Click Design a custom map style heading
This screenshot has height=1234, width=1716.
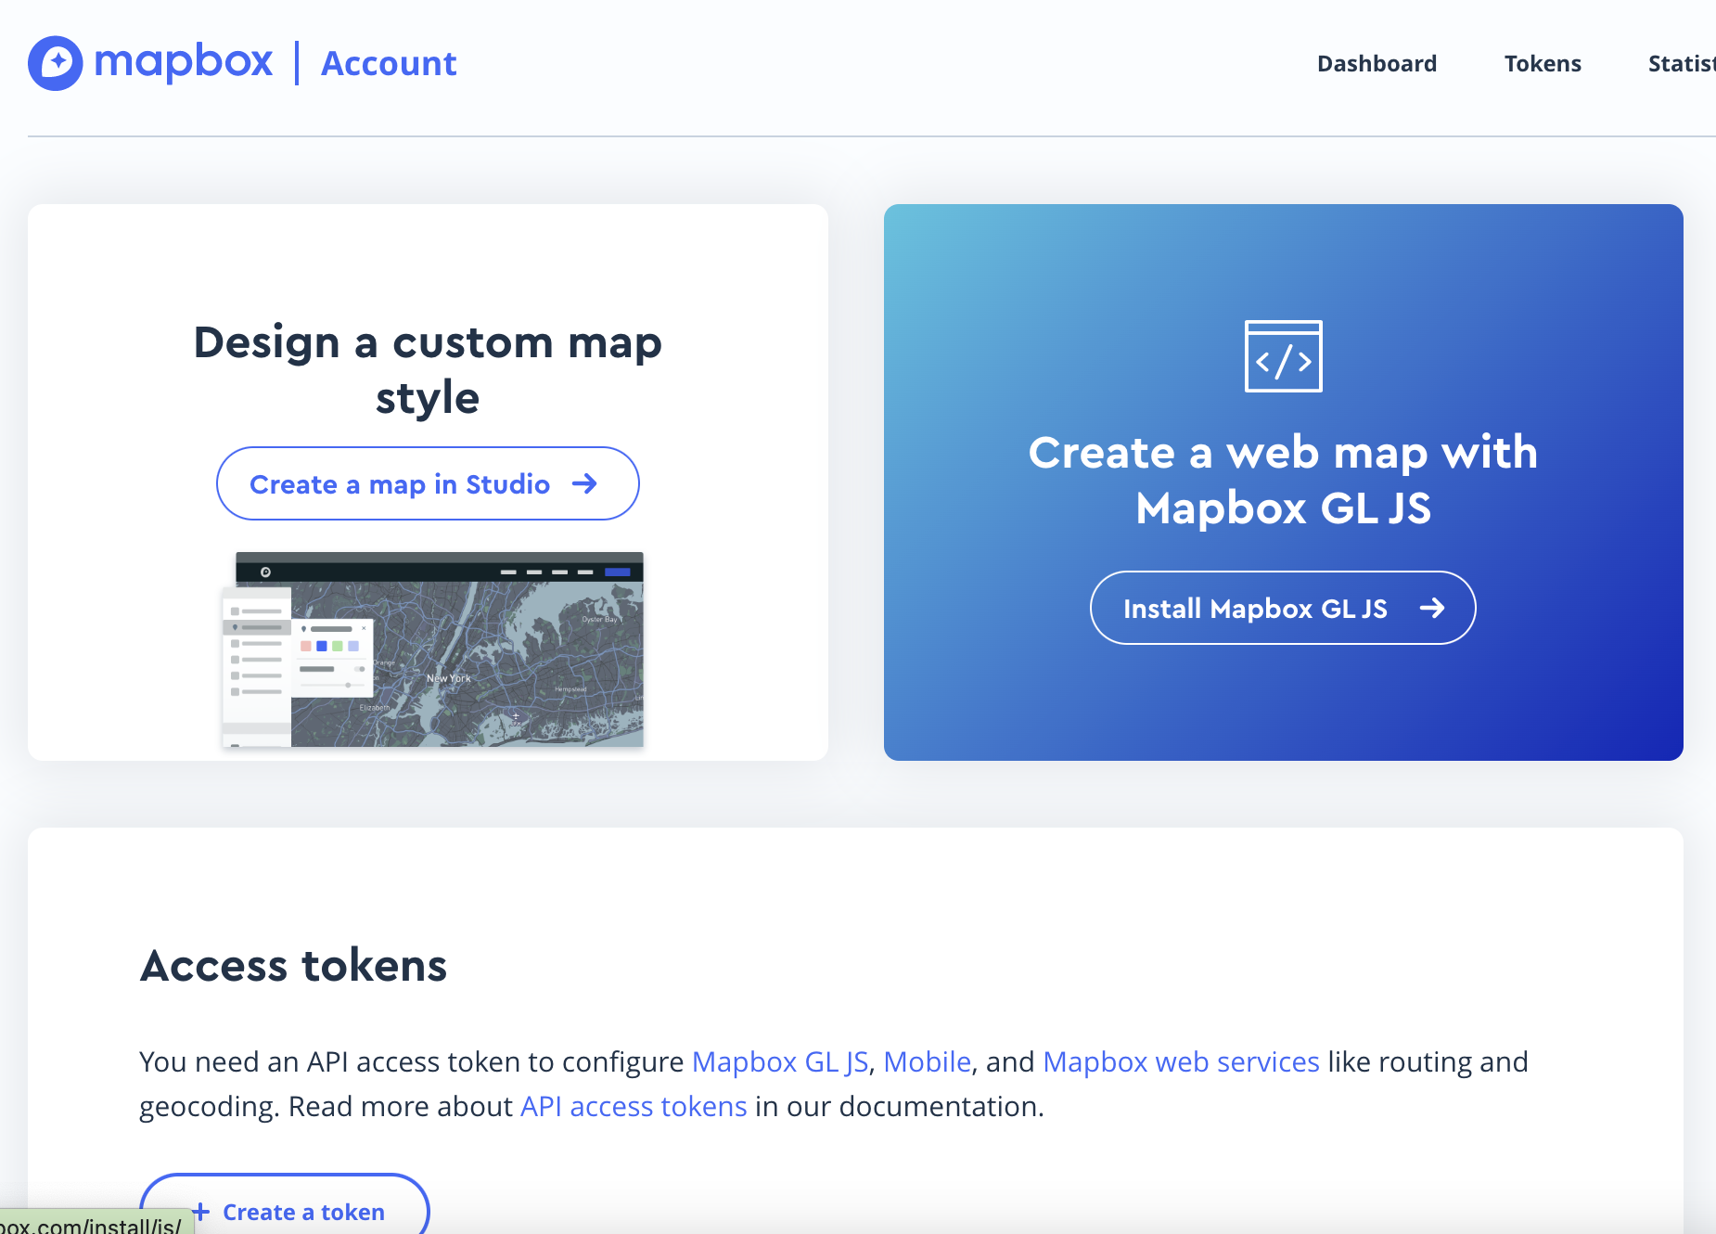tap(428, 369)
